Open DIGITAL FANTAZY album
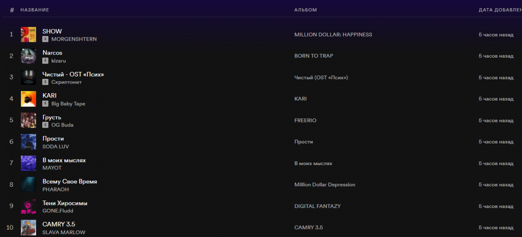This screenshot has width=522, height=237. (318, 206)
